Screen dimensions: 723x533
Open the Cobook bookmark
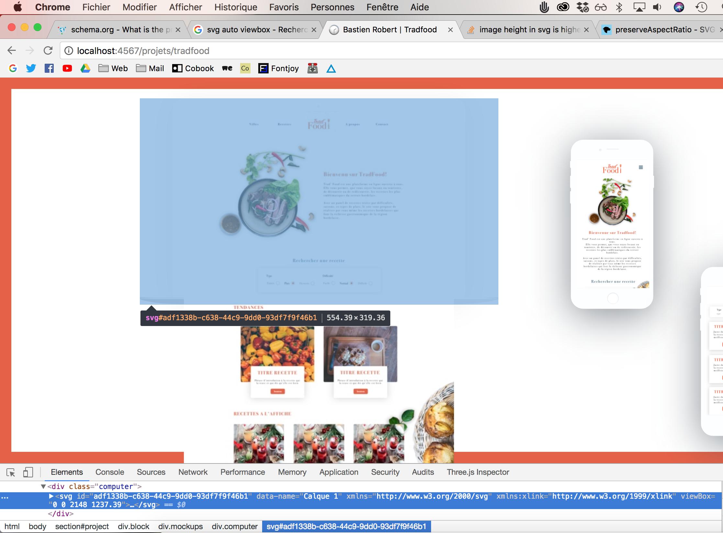pos(193,68)
